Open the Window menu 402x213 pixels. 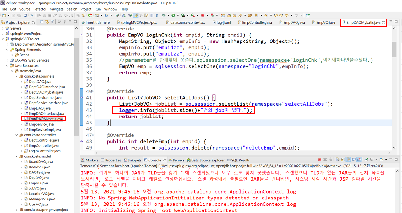111,9
